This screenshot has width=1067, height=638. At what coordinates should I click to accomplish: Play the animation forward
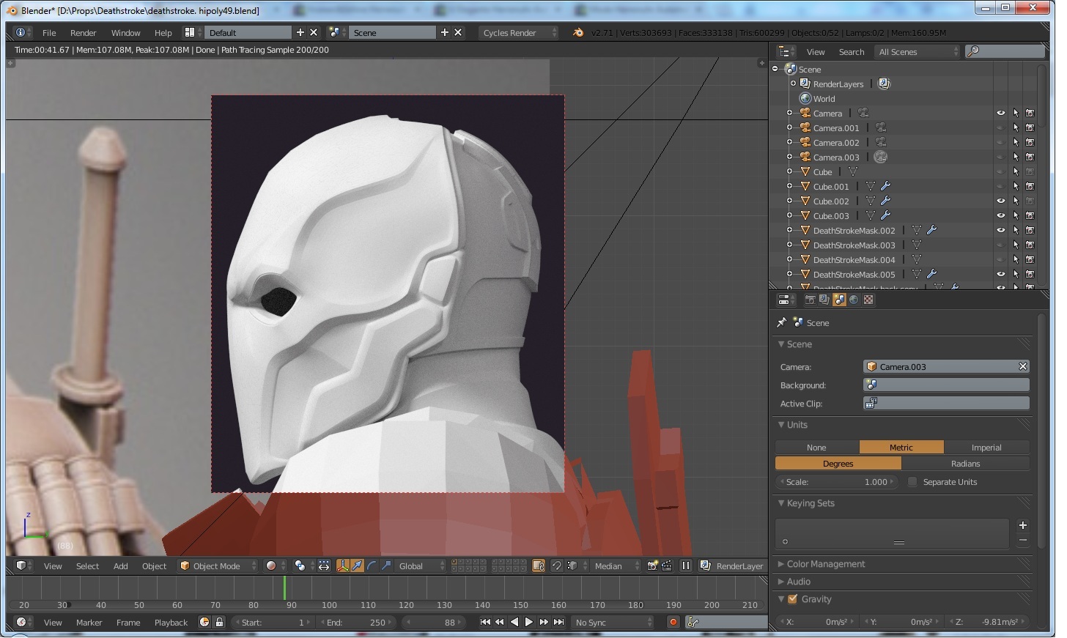tap(529, 622)
